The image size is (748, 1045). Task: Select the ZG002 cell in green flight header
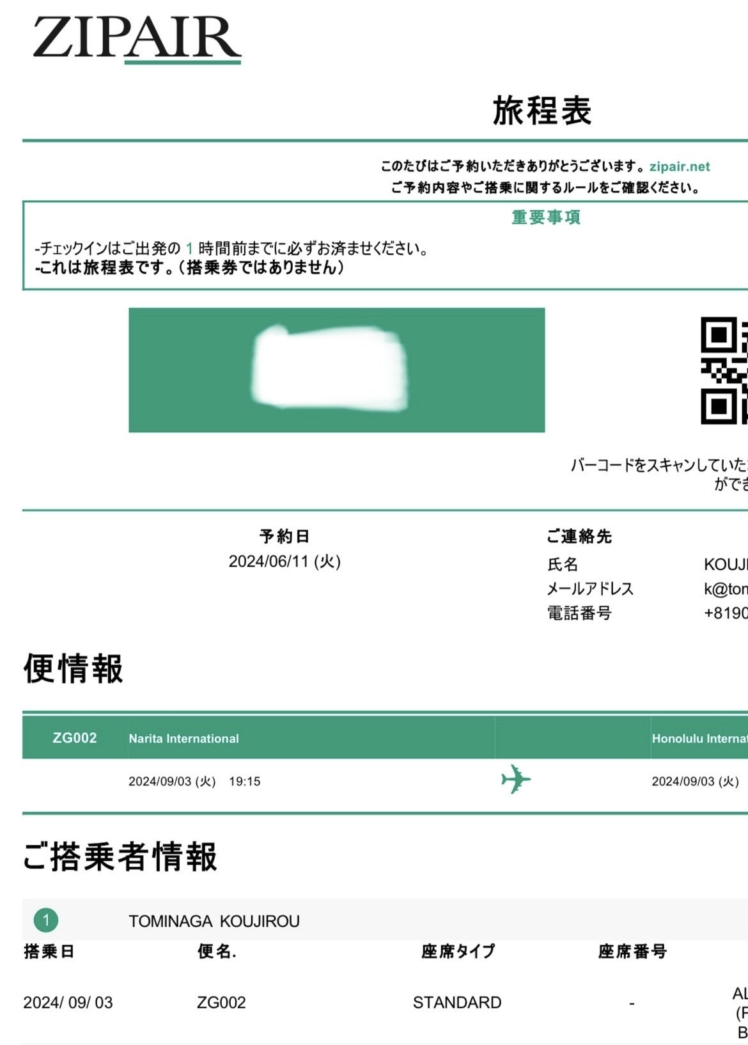pos(75,738)
